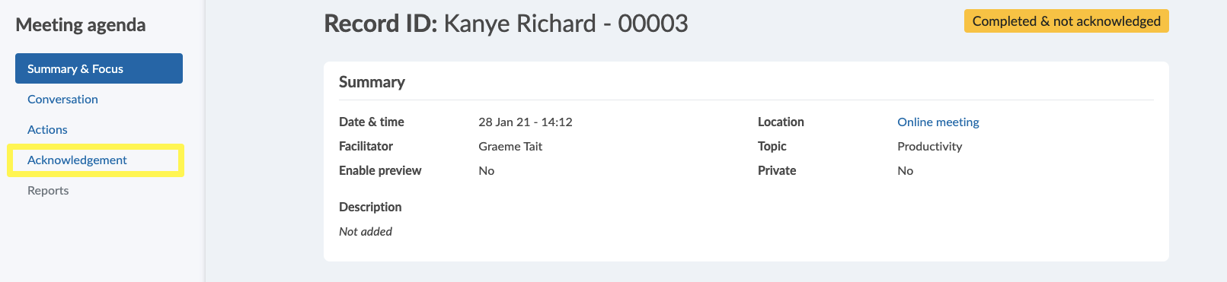This screenshot has width=1227, height=282.
Task: Select the 28 Jan 21 - 14:12 date value
Action: [x=526, y=122]
